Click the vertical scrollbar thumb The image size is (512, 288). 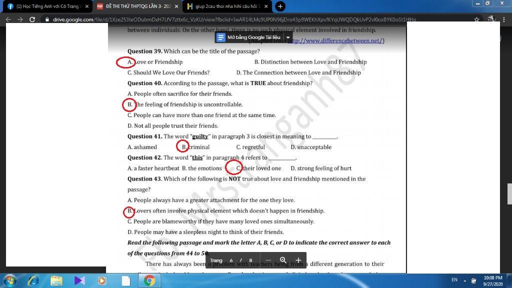click(509, 194)
